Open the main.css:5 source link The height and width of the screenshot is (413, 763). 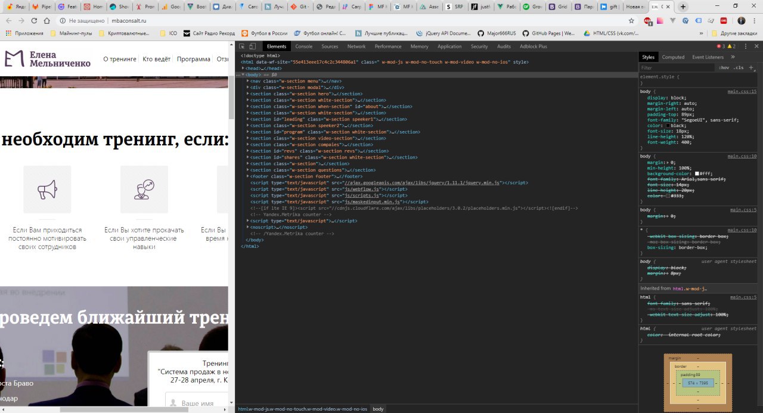[x=743, y=210]
